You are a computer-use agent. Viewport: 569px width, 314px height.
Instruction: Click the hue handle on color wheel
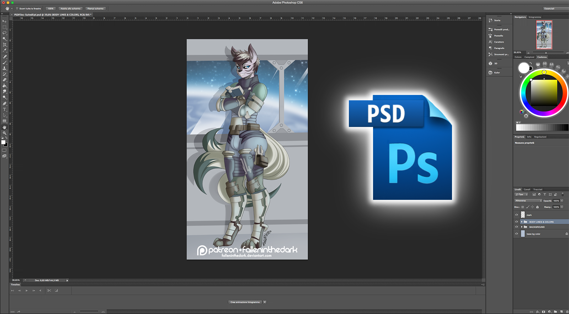pyautogui.click(x=544, y=72)
